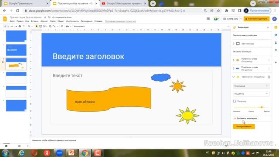Open Chrome from Windows taskbar

pos(85,153)
